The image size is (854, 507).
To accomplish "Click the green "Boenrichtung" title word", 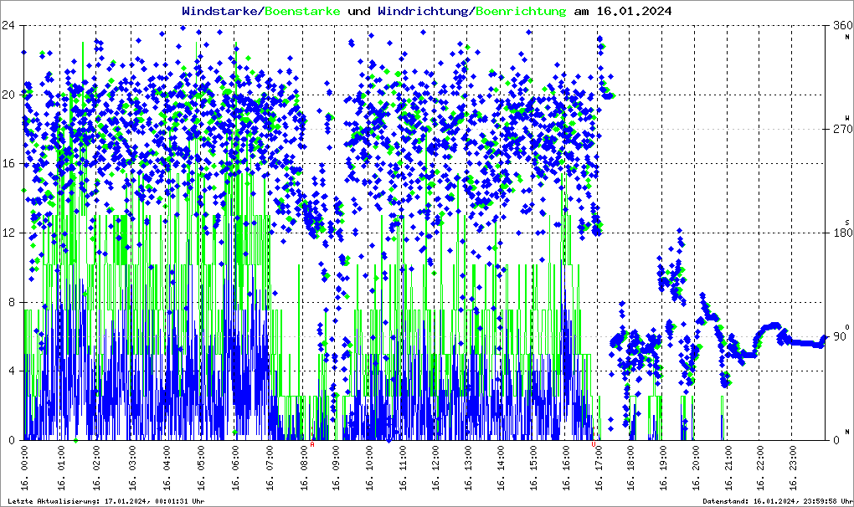I will (521, 11).
